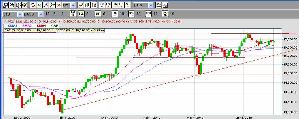
Task: Click the red status data line
Action: point(92,22)
